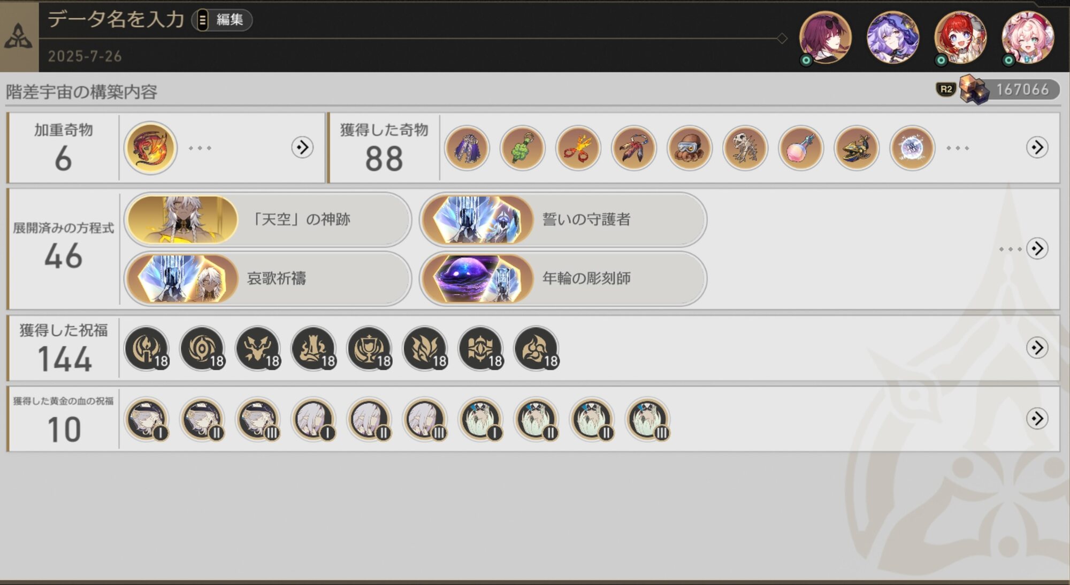Expand the 獲得した祝福 list arrow
Screen dimensions: 1070x585
coord(1037,348)
